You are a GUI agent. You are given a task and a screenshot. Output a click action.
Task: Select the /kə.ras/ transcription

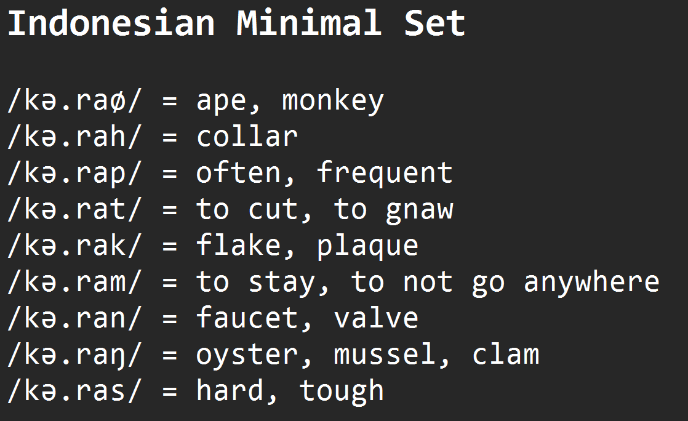(x=74, y=391)
